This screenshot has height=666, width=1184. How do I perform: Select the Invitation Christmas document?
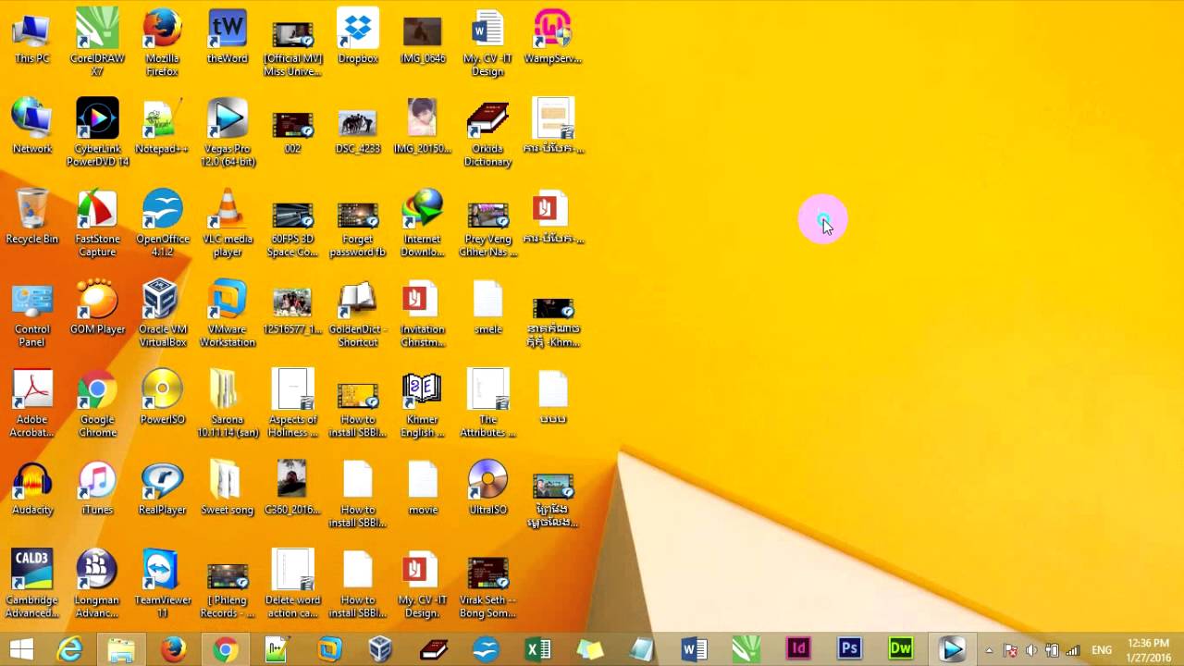click(x=423, y=314)
